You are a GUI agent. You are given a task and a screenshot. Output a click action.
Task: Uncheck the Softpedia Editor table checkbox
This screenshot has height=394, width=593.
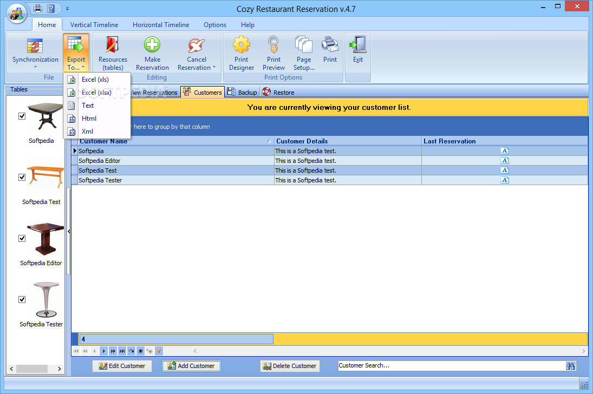22,239
